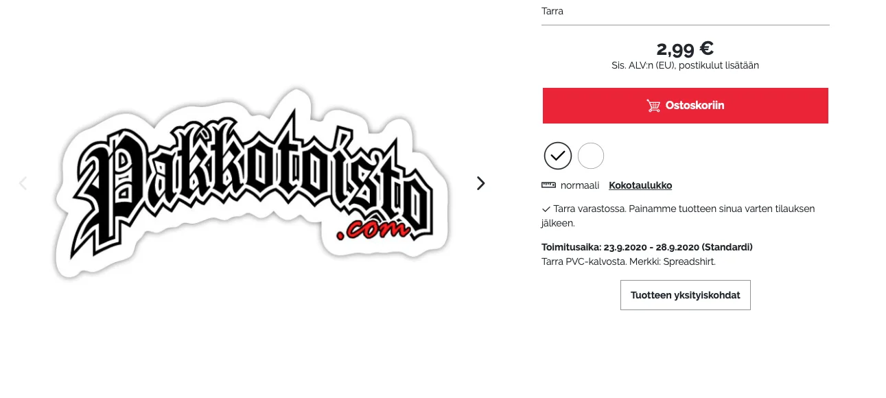The width and height of the screenshot is (886, 398).
Task: Click the checkmark icon inside the selected swatch
Action: pyautogui.click(x=557, y=156)
